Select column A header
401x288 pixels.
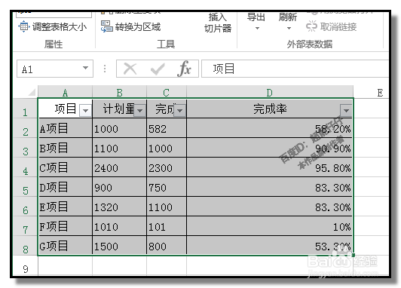[66, 92]
